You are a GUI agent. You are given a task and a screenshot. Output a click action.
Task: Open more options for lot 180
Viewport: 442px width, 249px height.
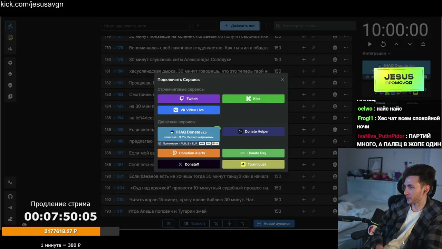tap(346, 59)
